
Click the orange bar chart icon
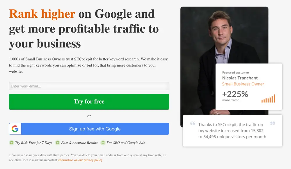click(x=268, y=99)
